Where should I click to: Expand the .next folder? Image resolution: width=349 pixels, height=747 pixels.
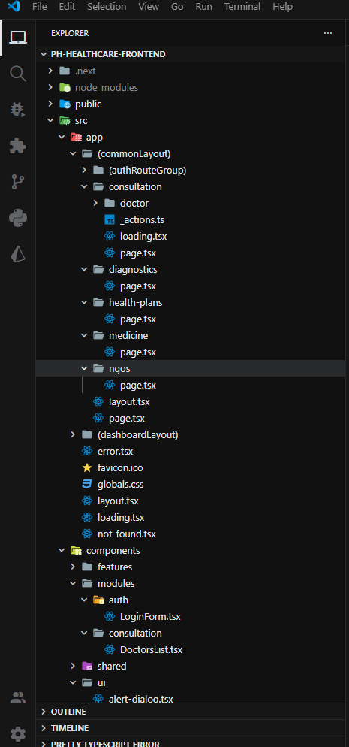50,71
